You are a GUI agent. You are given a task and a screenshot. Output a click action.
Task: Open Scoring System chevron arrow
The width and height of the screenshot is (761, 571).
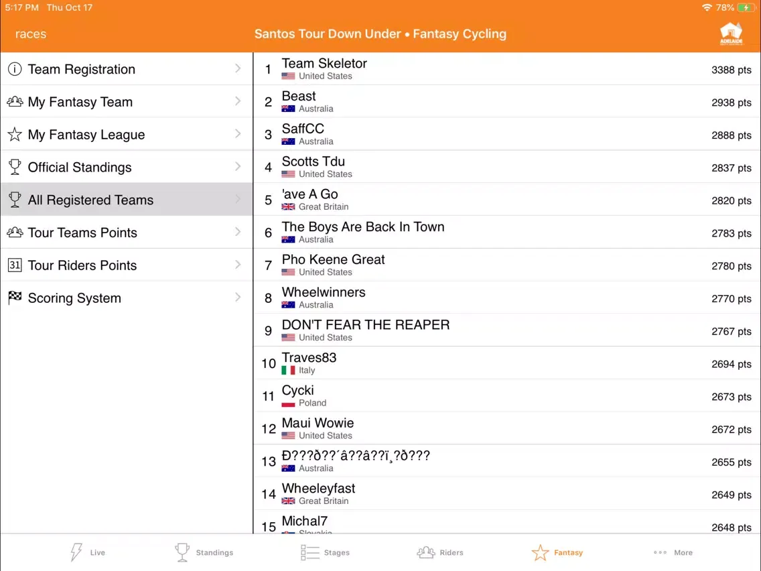click(238, 297)
